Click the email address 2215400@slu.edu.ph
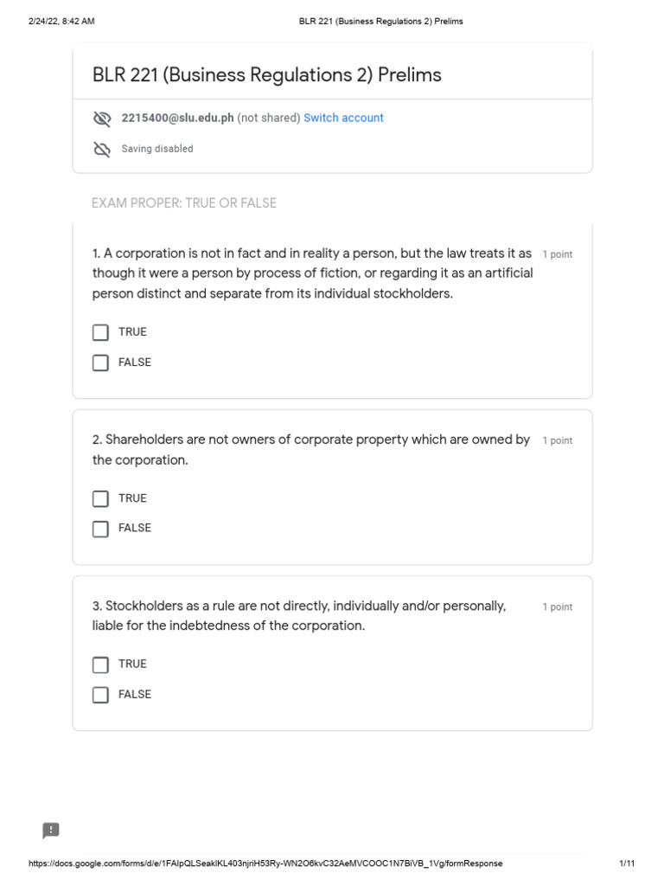664x886 pixels. coord(177,118)
